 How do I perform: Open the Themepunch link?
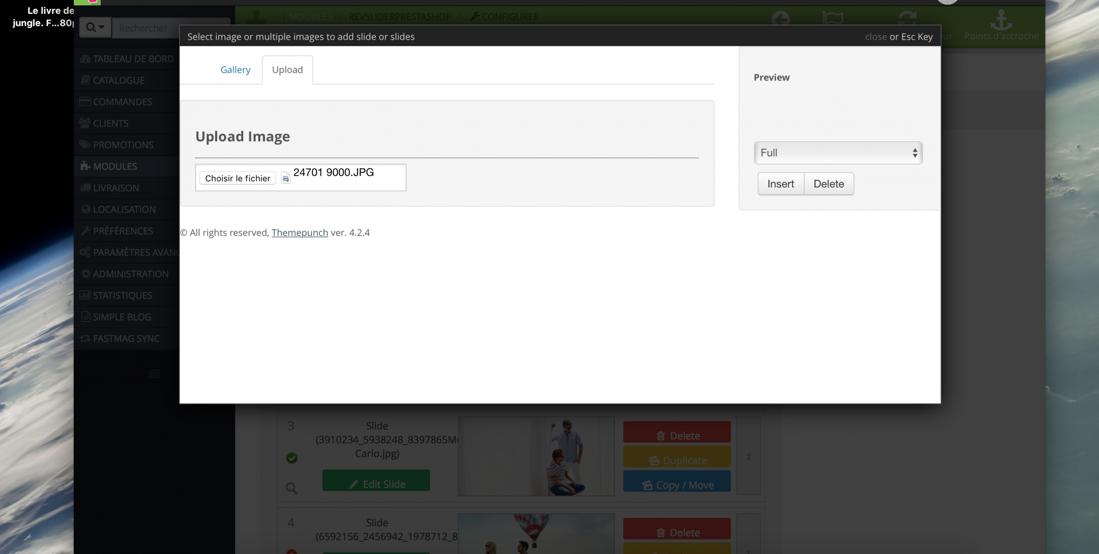(x=299, y=232)
